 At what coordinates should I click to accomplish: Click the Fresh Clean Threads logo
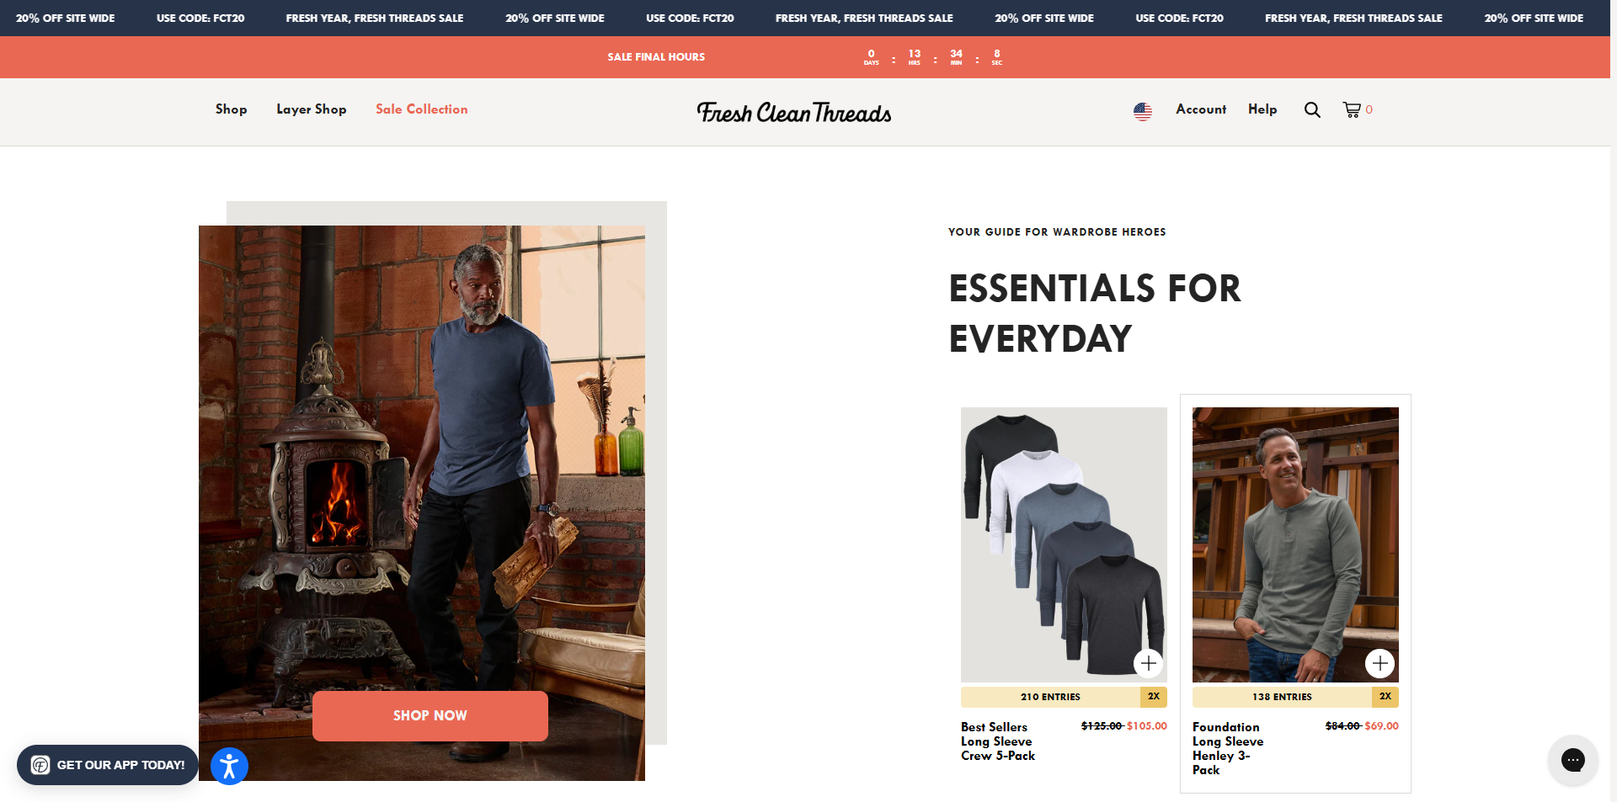[794, 111]
